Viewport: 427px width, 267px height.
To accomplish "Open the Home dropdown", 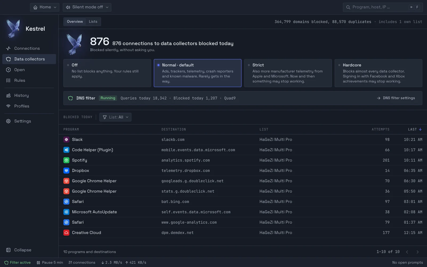I will pos(45,7).
